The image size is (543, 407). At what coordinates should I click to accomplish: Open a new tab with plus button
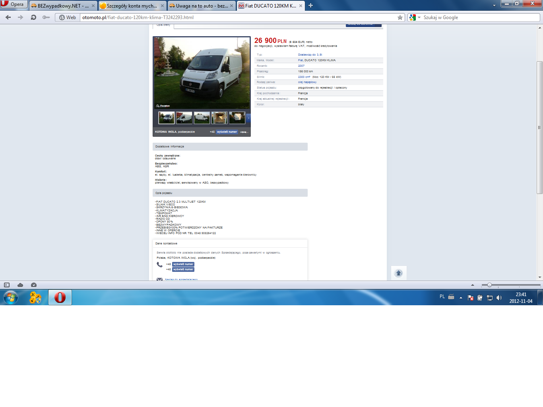[x=311, y=6]
